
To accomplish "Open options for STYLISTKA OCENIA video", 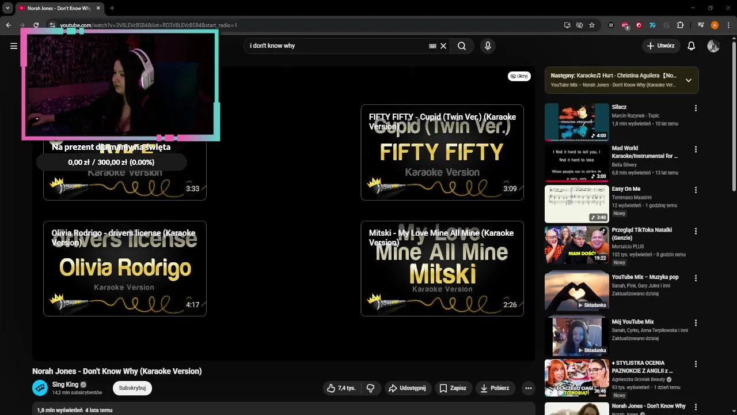I will click(x=696, y=364).
